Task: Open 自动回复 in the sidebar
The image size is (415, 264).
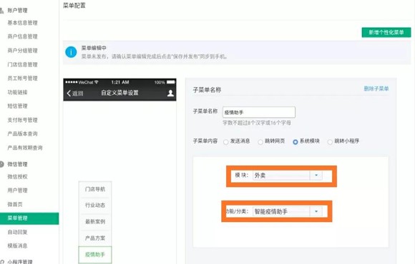Action: (17, 232)
